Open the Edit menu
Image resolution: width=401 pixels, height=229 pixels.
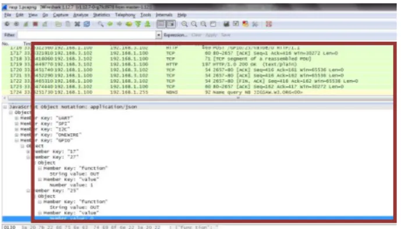20,15
